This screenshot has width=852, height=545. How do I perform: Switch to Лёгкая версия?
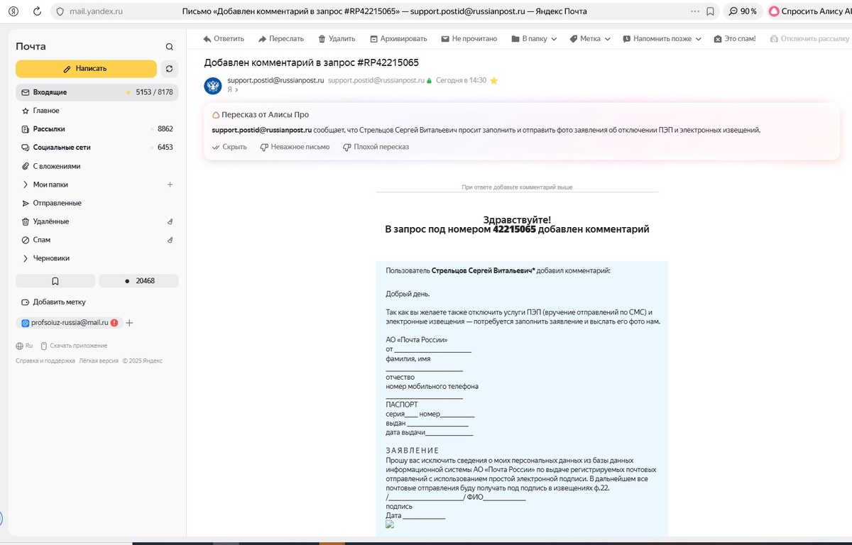99,360
